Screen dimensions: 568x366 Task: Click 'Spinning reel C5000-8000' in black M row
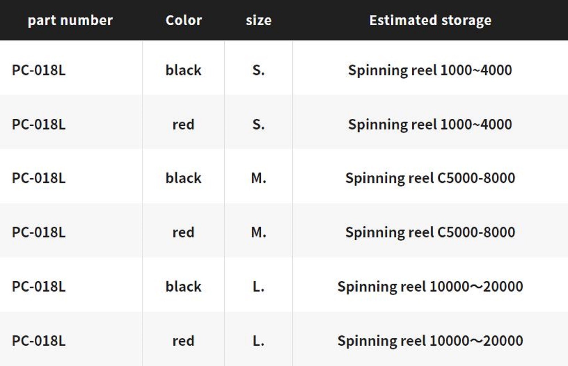pyautogui.click(x=430, y=178)
